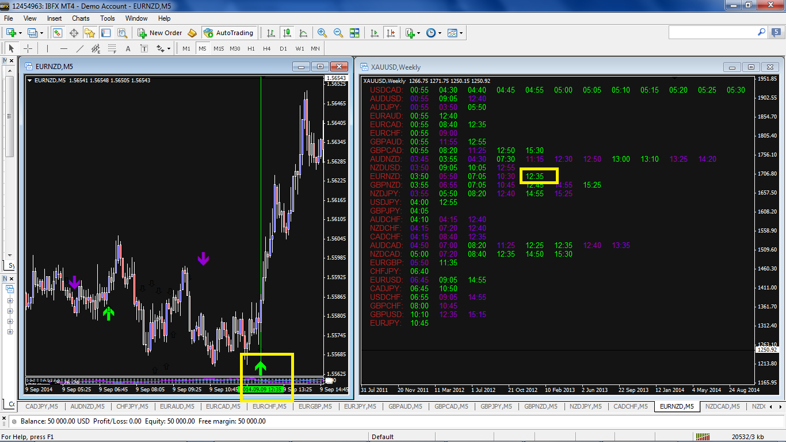Toggle candlestick chart mode
Screen dimensions: 786x442
(287, 33)
